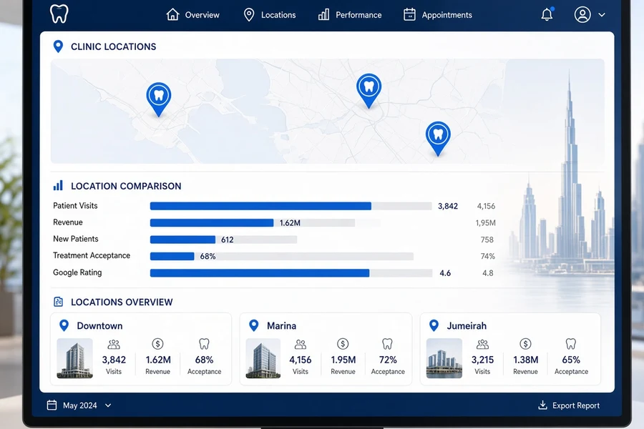The width and height of the screenshot is (644, 429).
Task: Click the 758 New Patients comparison value
Action: coord(487,240)
